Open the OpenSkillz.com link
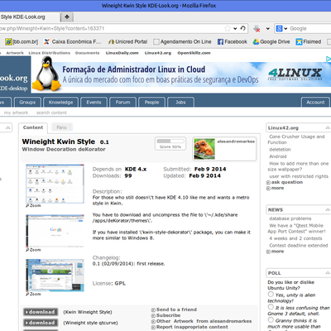 click(x=194, y=53)
